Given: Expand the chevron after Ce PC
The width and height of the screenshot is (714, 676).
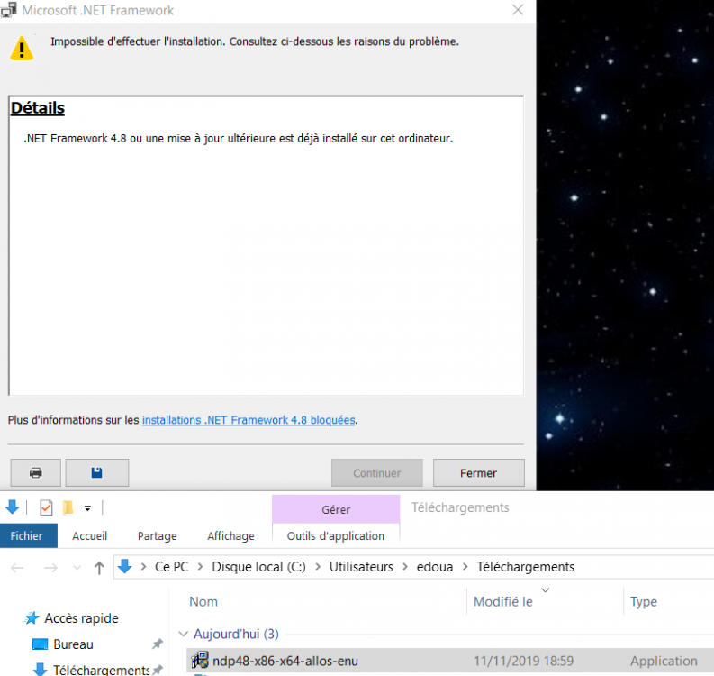Looking at the screenshot, I should pos(201,567).
